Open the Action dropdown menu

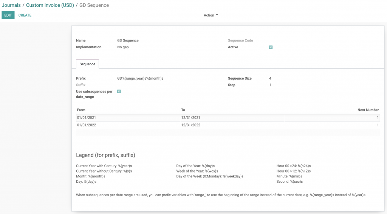coord(211,15)
